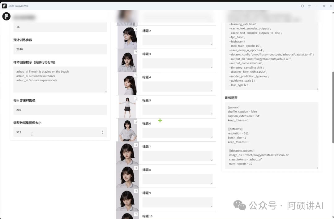Click the 'resolution = 512' line
The width and height of the screenshot is (334, 219).
[238, 133]
